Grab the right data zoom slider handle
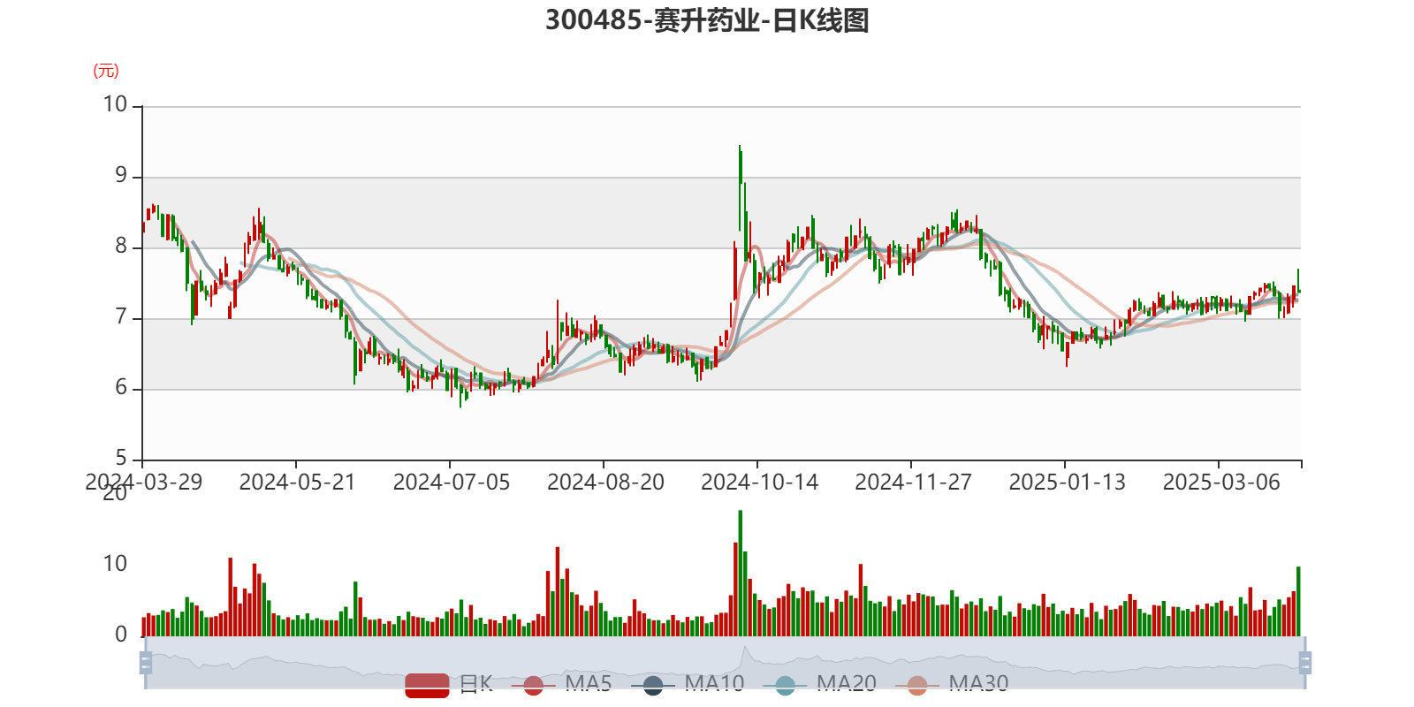1414x707 pixels. click(1305, 663)
